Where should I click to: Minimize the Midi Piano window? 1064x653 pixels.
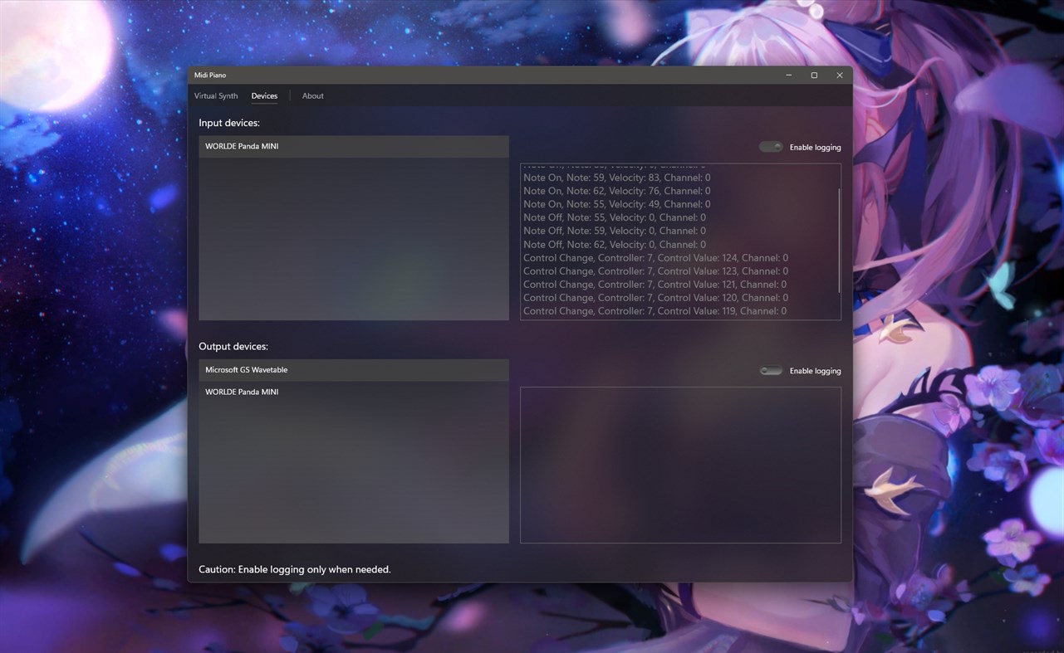[788, 76]
